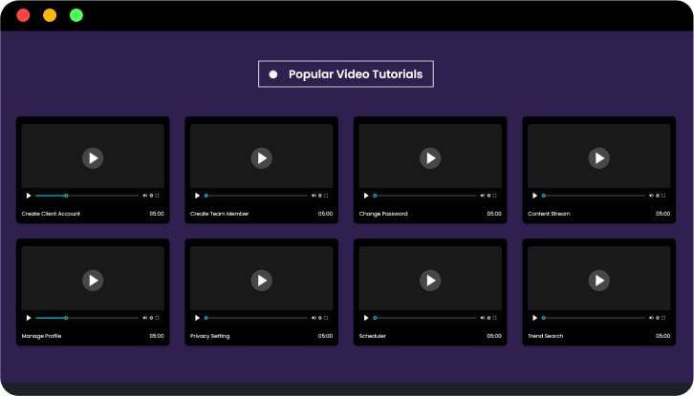Toggle fullscreen for Trend Search video

click(x=663, y=318)
